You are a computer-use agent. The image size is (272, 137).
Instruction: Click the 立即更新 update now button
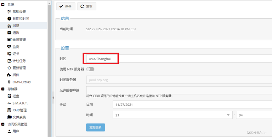click(95, 127)
